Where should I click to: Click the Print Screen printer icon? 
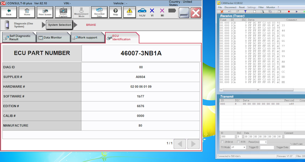45,12
